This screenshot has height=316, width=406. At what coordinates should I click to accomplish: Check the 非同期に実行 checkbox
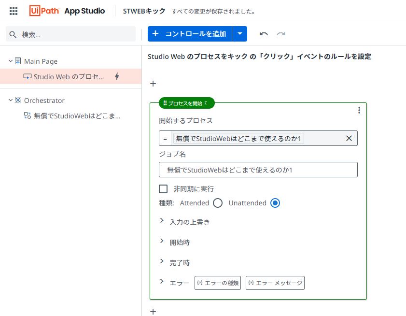coord(163,188)
